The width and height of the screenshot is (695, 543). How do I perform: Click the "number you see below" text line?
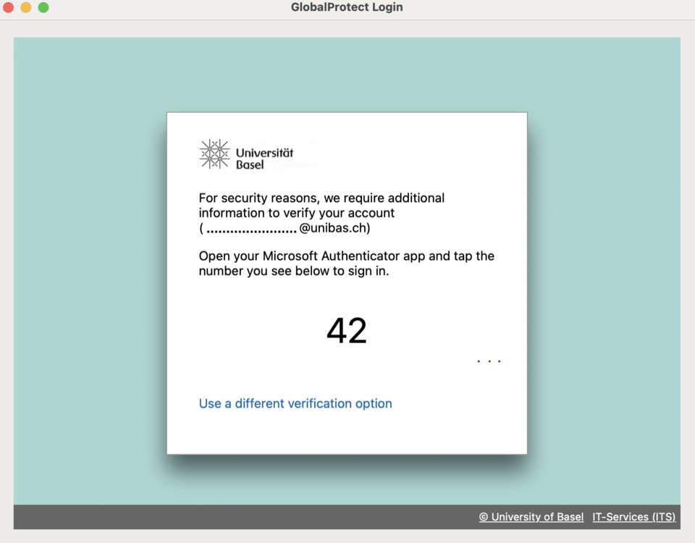294,271
